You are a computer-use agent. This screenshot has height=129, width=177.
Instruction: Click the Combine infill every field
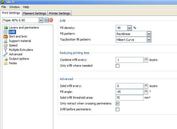[x=130, y=60]
